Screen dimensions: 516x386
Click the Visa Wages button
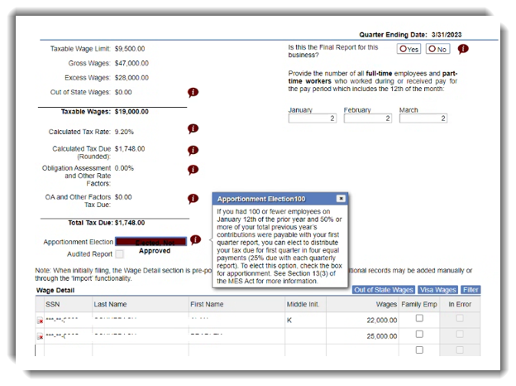[437, 290]
